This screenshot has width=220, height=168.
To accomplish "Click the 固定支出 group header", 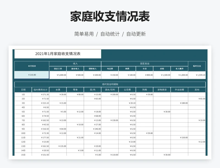I will (145, 64).
